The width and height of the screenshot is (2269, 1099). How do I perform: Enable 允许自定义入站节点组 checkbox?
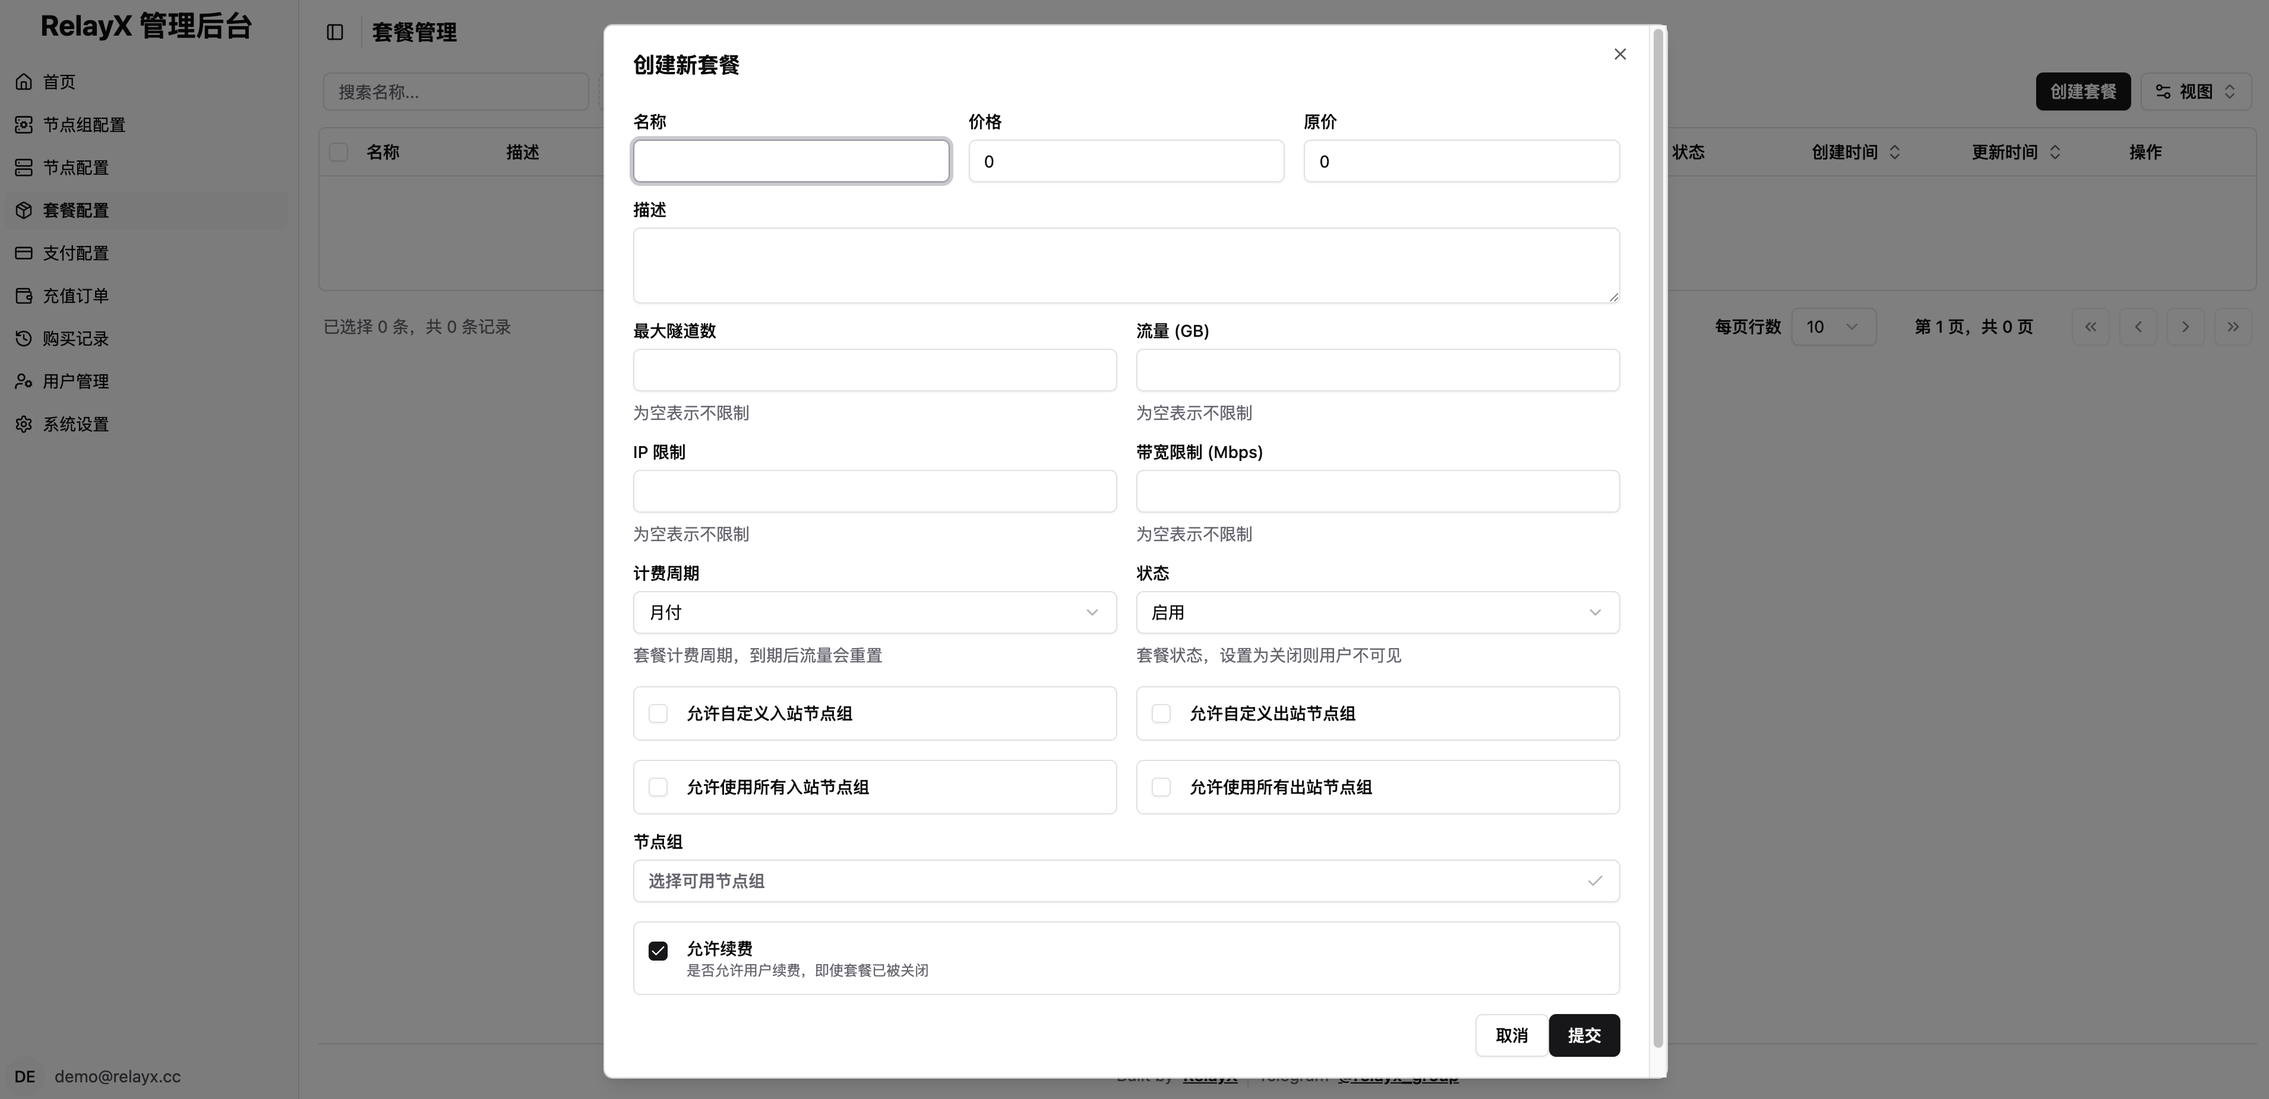pos(658,713)
